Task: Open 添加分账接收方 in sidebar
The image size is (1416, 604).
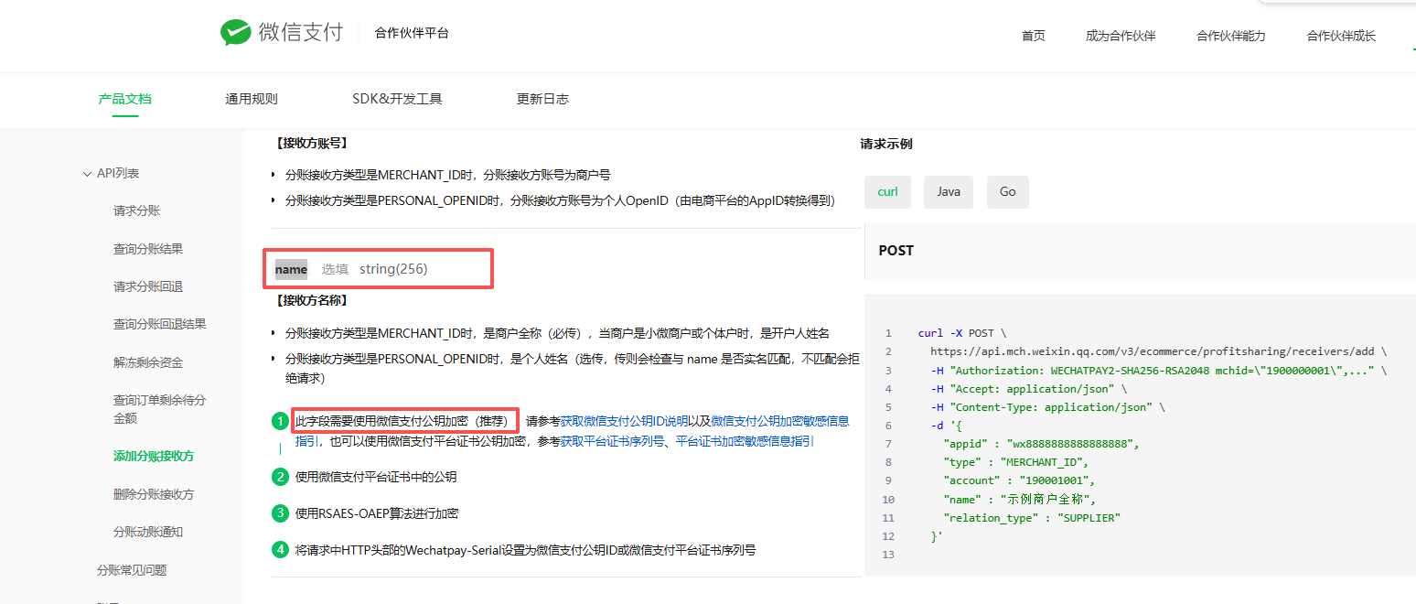Action: (x=154, y=456)
